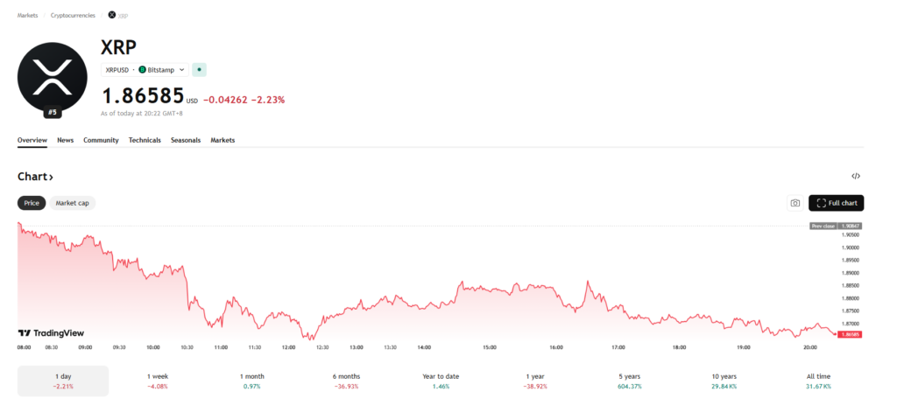The height and width of the screenshot is (412, 897).
Task: Open the Seasonals tab
Action: coord(185,140)
